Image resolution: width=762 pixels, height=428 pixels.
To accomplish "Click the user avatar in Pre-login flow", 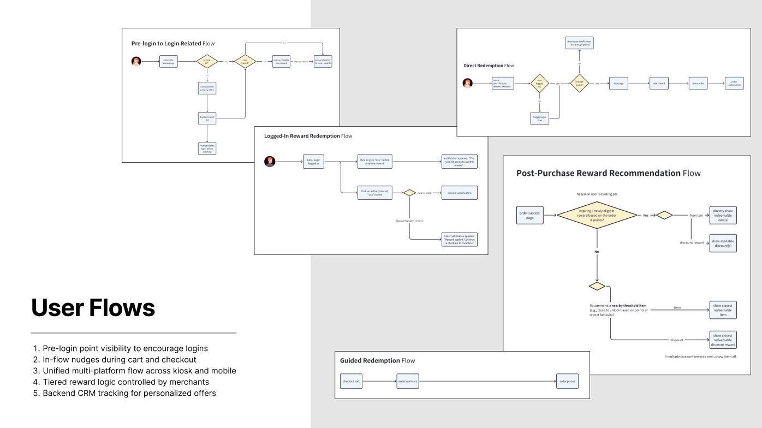I will (x=136, y=62).
